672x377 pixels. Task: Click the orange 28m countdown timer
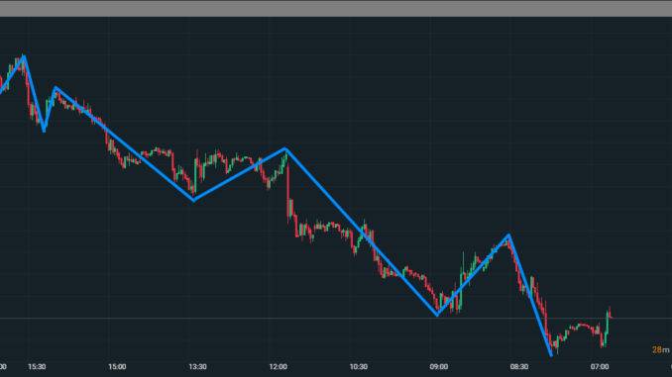[x=660, y=350]
